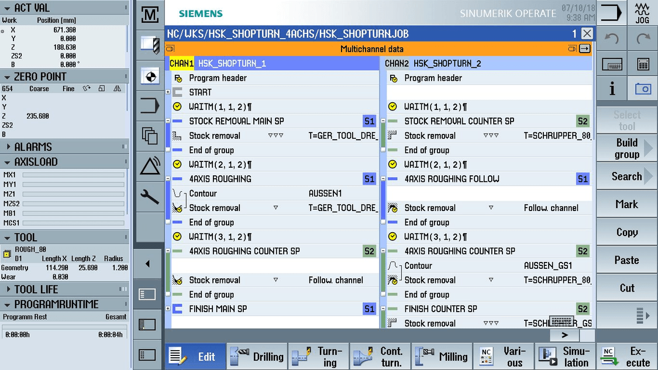
Task: Collapse the TOOL panel
Action: 7,238
